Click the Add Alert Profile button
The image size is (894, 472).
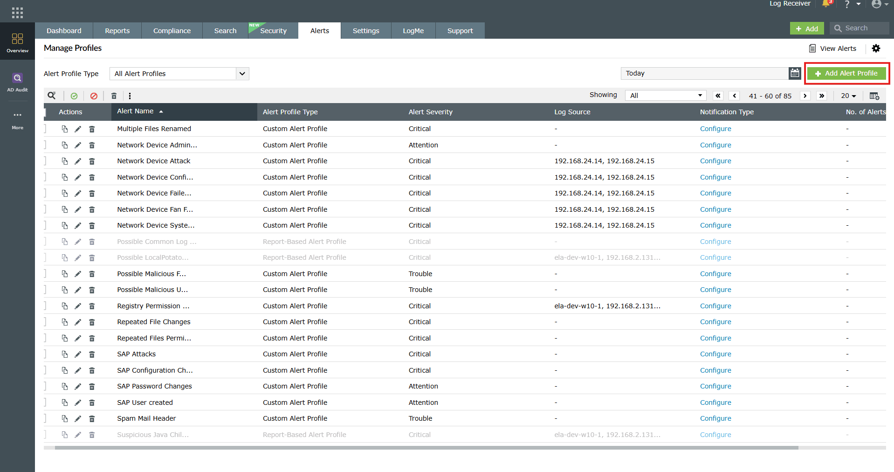pyautogui.click(x=846, y=73)
